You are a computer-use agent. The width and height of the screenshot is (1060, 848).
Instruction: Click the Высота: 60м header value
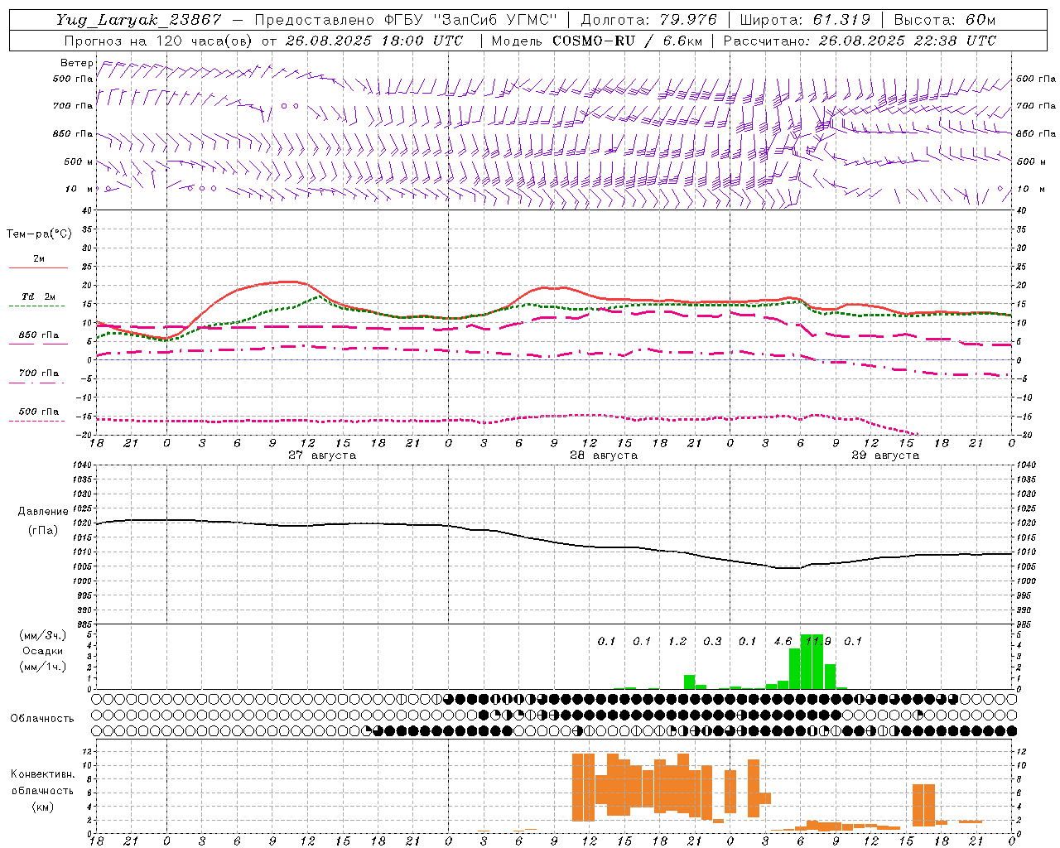945,20
